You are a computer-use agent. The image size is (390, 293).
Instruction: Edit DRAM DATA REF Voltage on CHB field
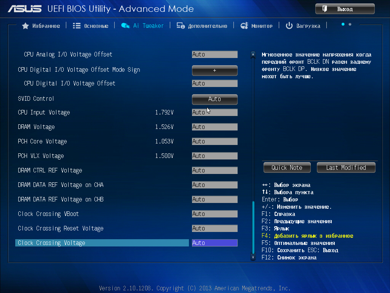215,199
